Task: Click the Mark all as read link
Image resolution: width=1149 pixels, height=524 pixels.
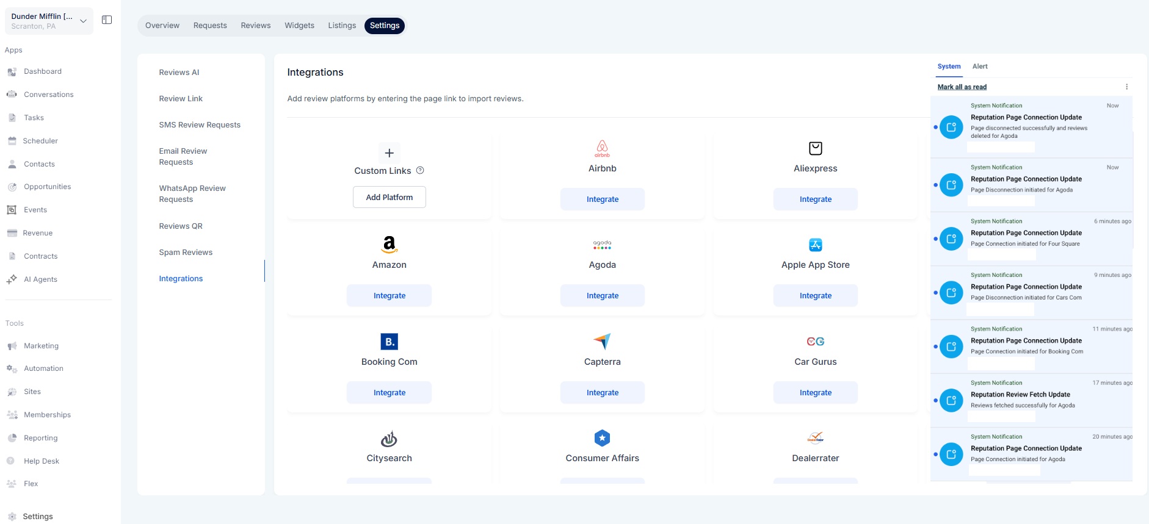Action: point(962,87)
